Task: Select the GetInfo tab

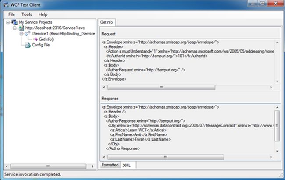Action: 107,22
